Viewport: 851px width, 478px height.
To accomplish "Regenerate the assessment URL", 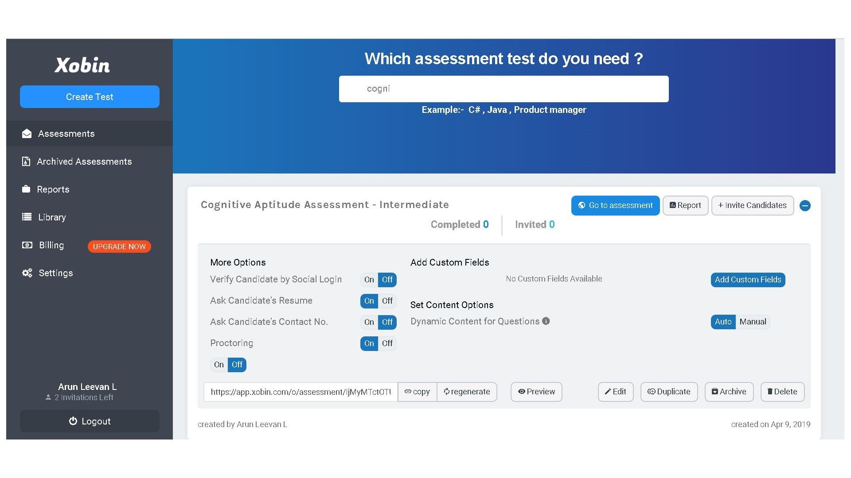I will pyautogui.click(x=467, y=392).
